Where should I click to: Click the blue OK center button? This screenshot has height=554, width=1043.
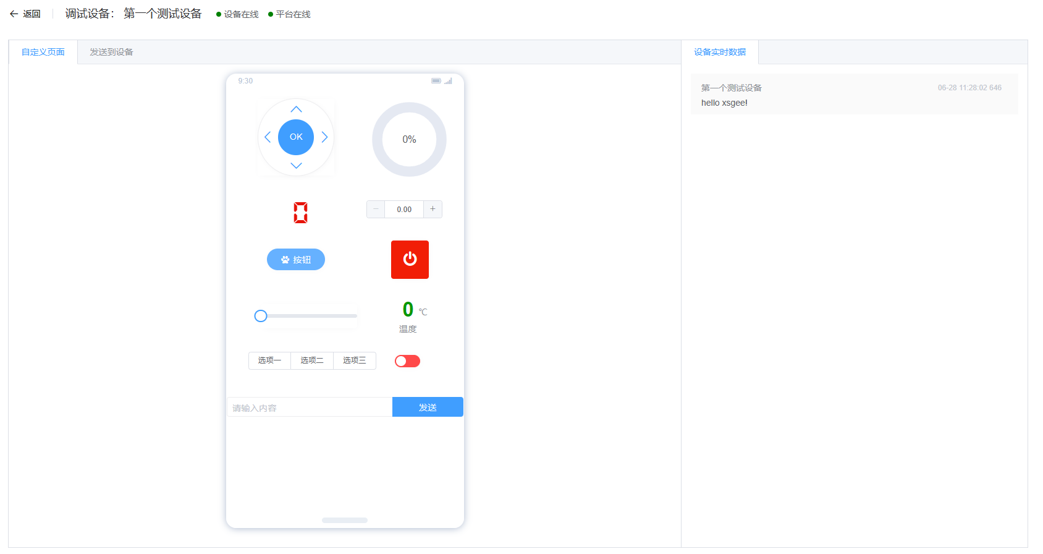pos(296,137)
